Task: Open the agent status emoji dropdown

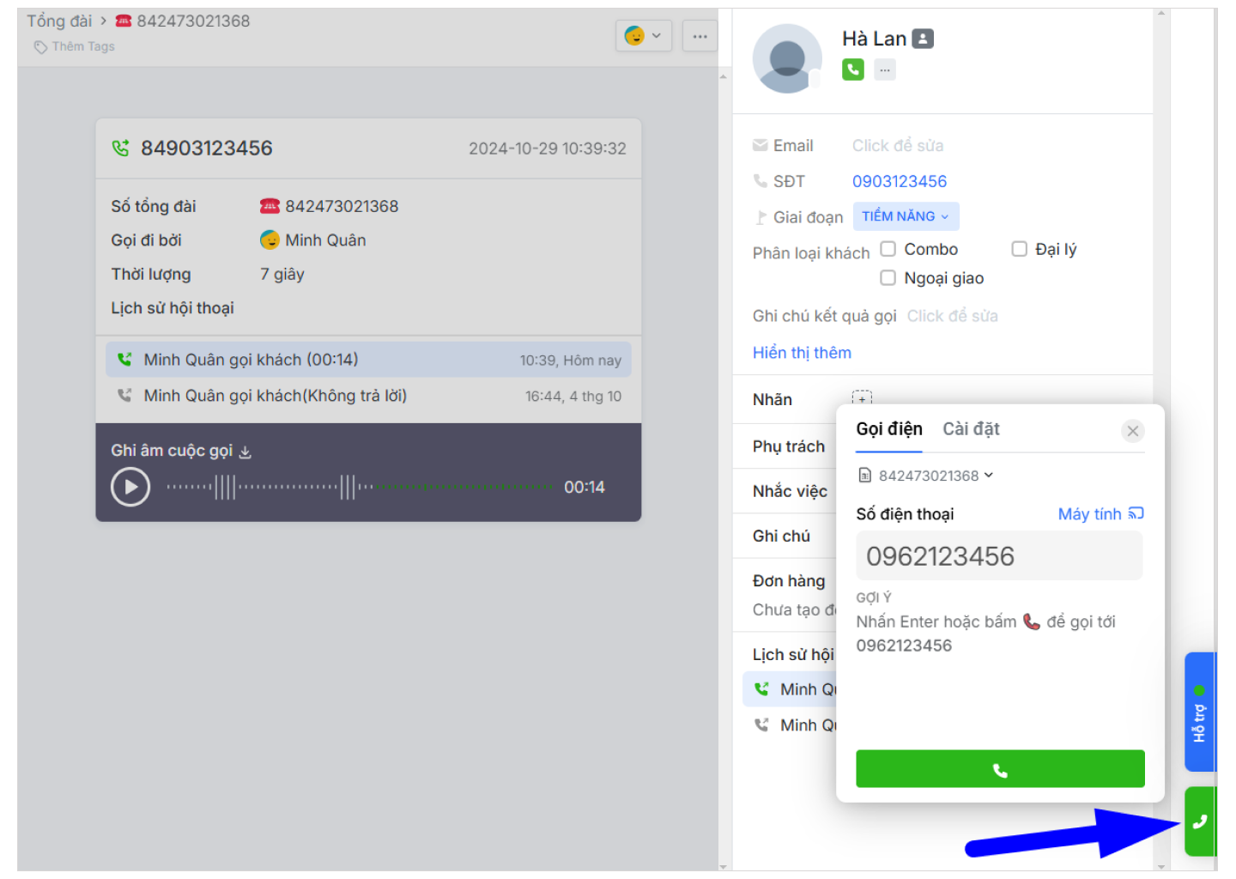Action: (643, 36)
